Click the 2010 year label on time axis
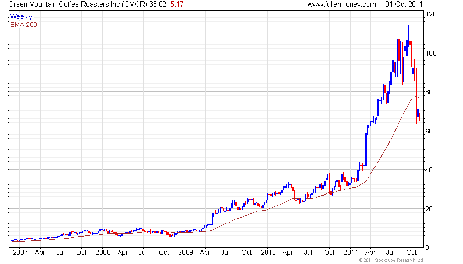 click(268, 253)
